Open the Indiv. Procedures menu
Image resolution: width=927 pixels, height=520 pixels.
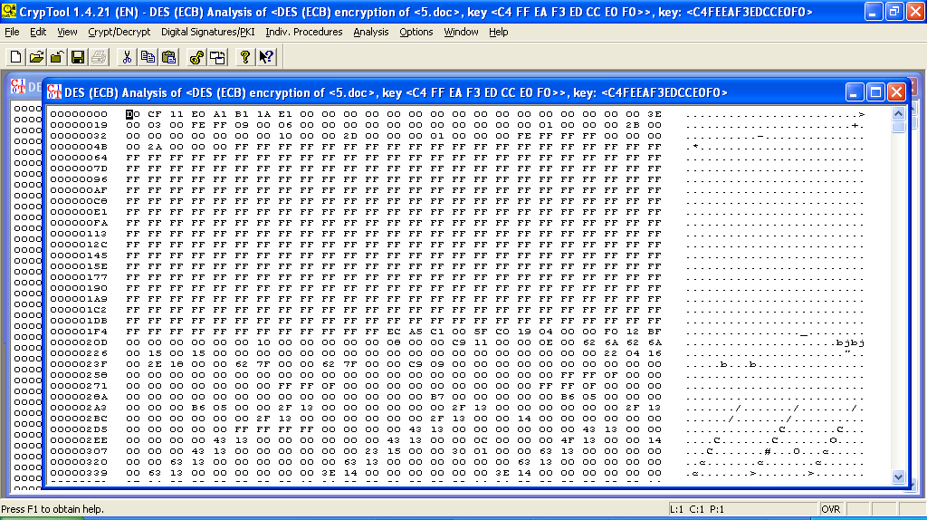pyautogui.click(x=304, y=32)
